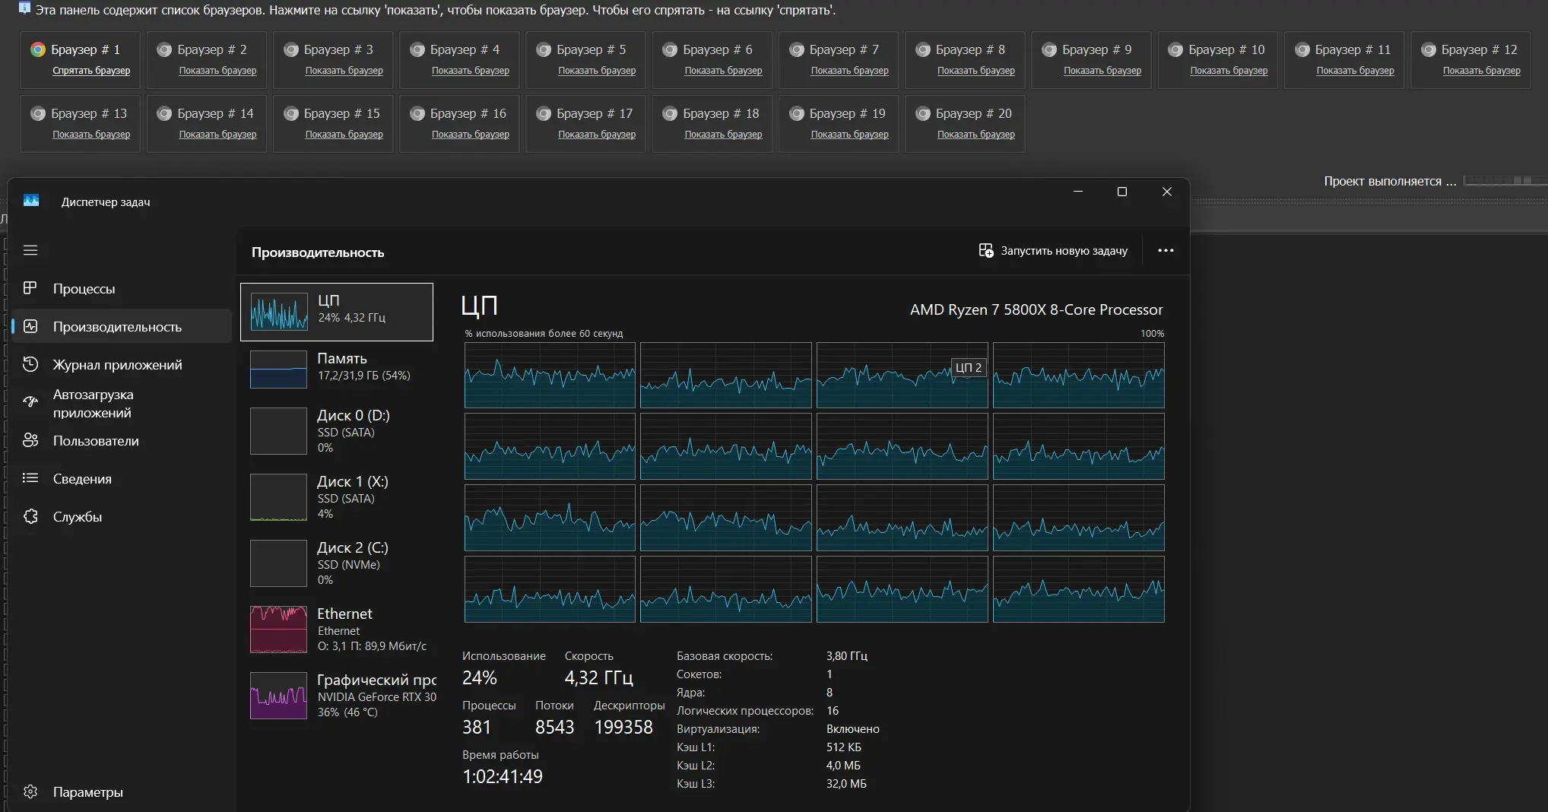Select the ЦП performance graph item
Image resolution: width=1548 pixels, height=812 pixels.
pyautogui.click(x=337, y=312)
